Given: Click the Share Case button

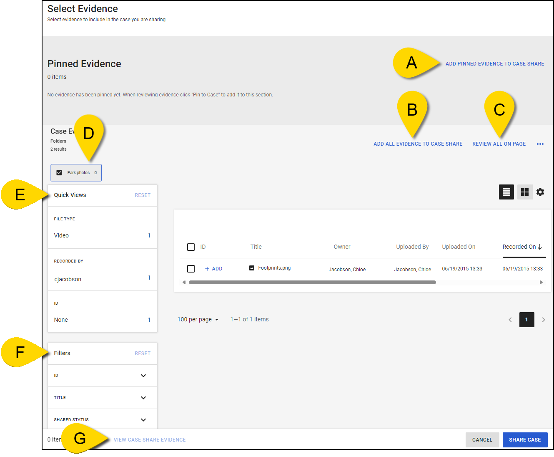Looking at the screenshot, I should [525, 440].
